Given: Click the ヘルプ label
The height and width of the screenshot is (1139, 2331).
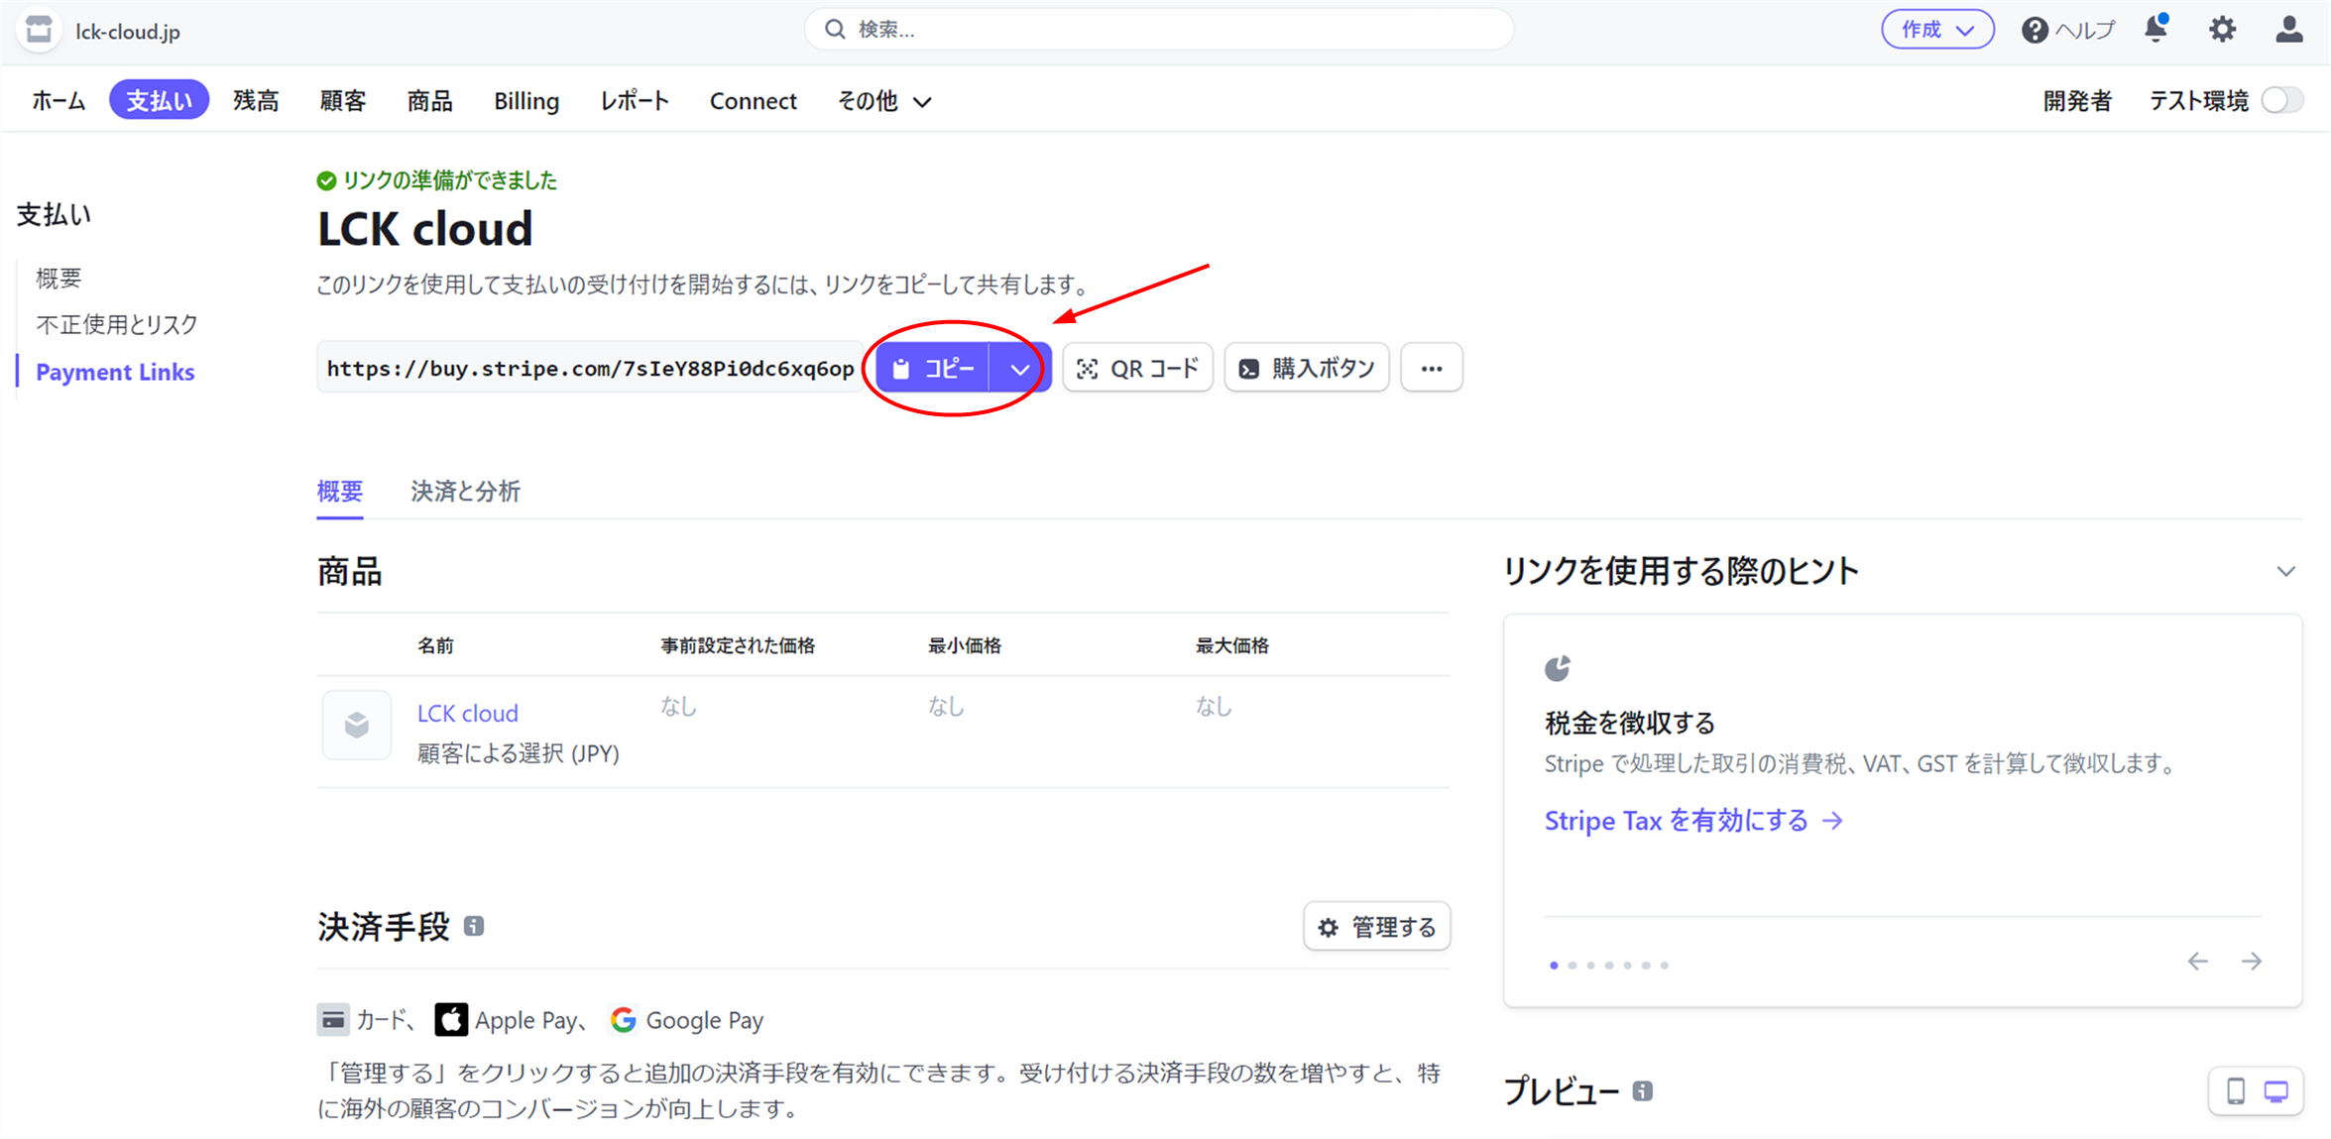Looking at the screenshot, I should [x=2085, y=30].
